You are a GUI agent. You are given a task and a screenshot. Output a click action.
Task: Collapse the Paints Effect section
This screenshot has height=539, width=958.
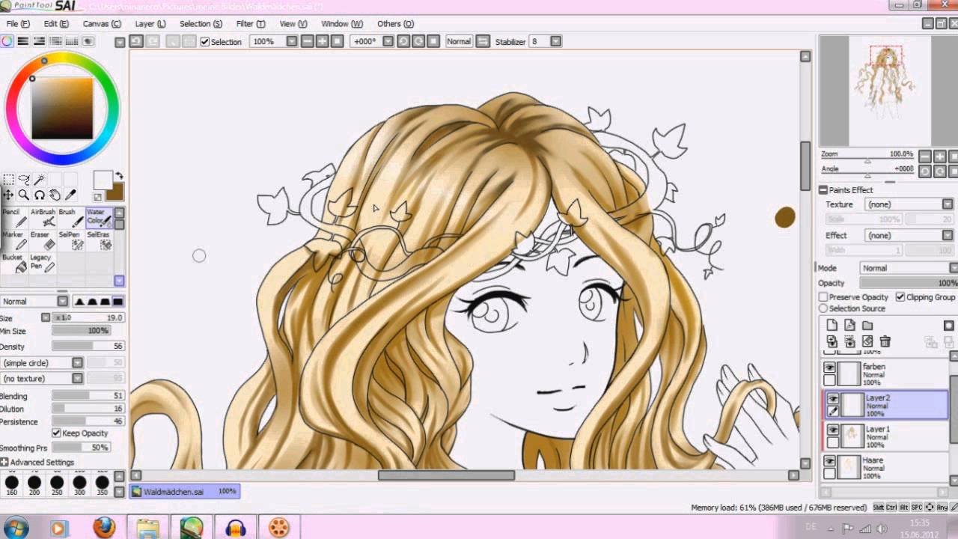823,190
